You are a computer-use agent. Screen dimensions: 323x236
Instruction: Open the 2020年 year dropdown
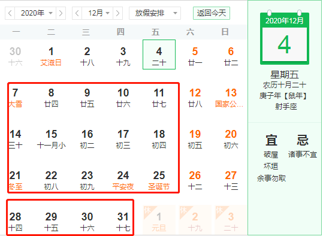pos(35,13)
